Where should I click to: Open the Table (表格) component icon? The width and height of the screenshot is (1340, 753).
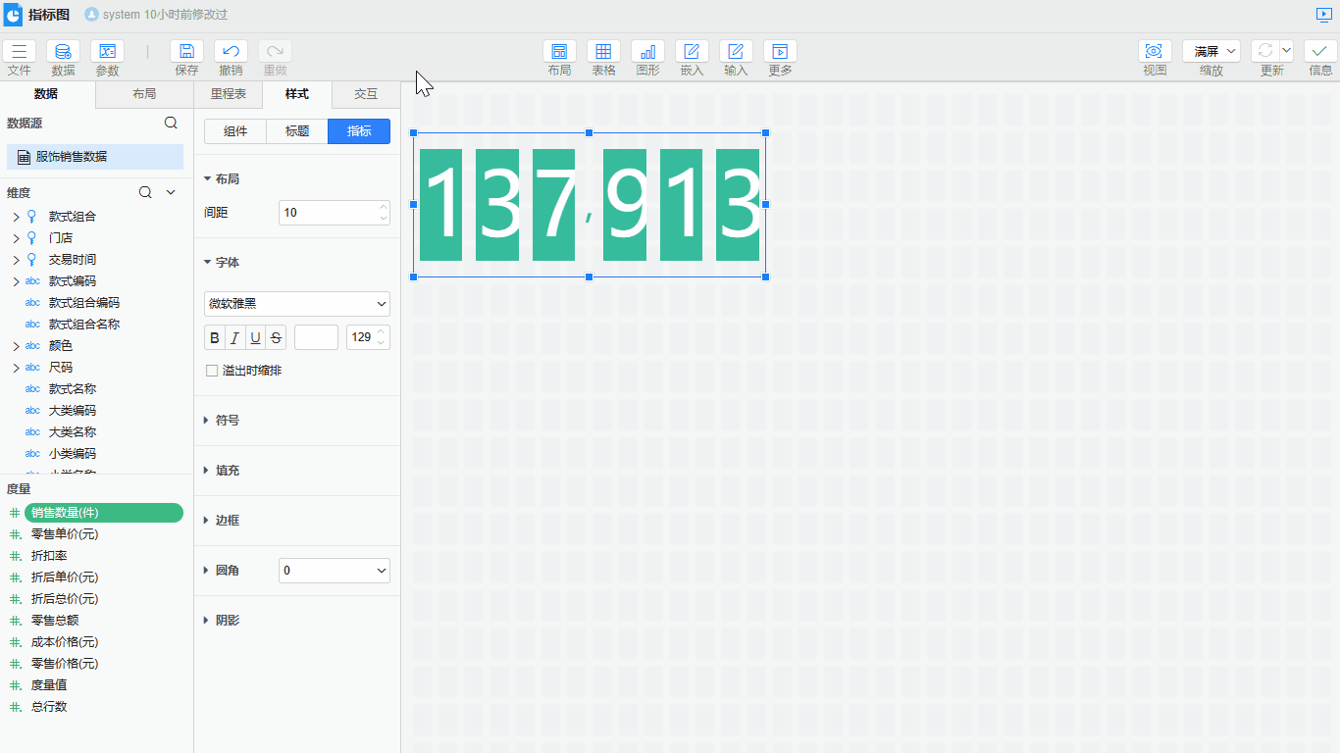(x=603, y=52)
